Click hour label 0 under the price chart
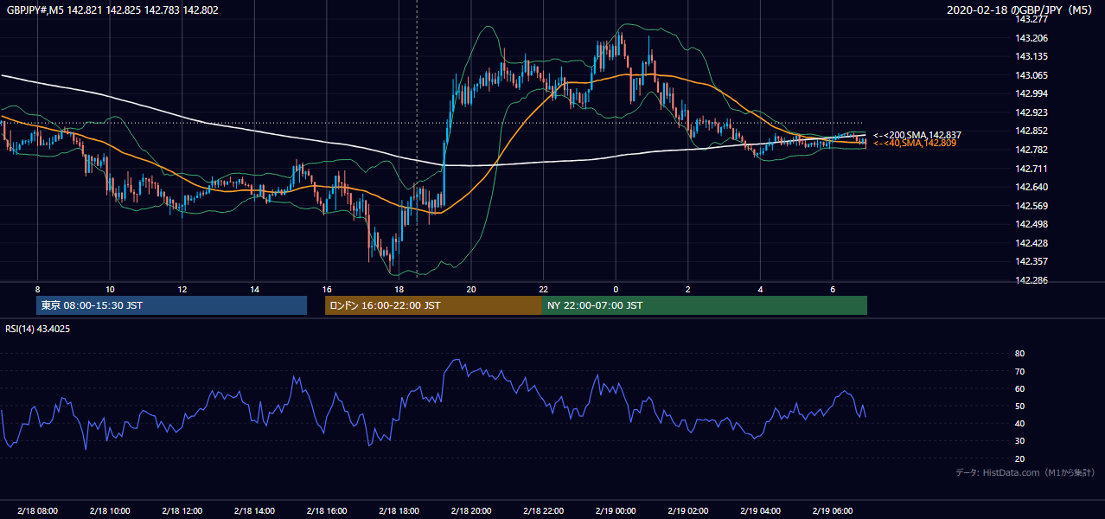This screenshot has width=1105, height=519. 616,289
